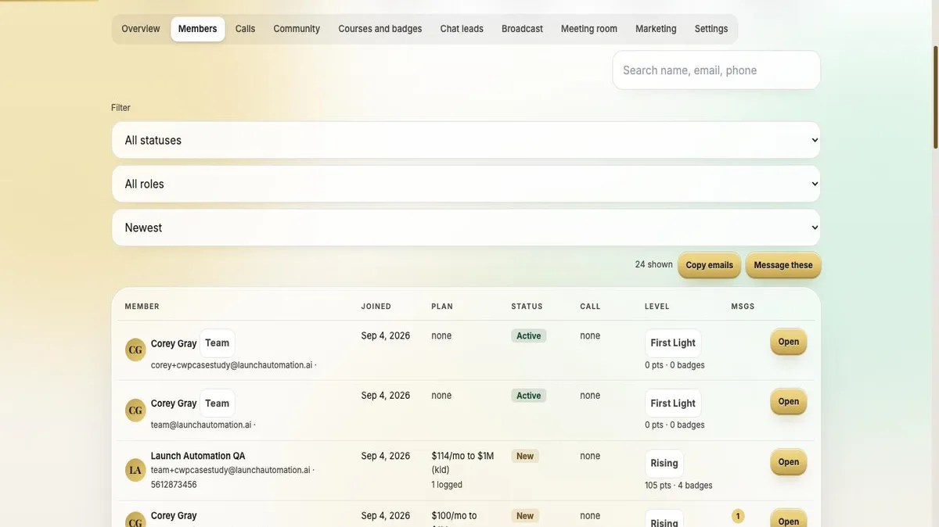Click Team badge on corey+cwpcasestudy row
The width and height of the screenshot is (939, 527).
pos(218,343)
